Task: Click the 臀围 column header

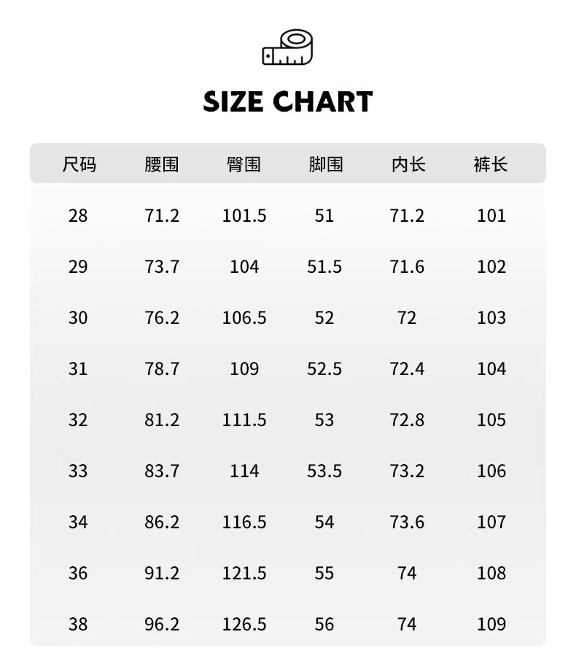Action: coord(244,165)
